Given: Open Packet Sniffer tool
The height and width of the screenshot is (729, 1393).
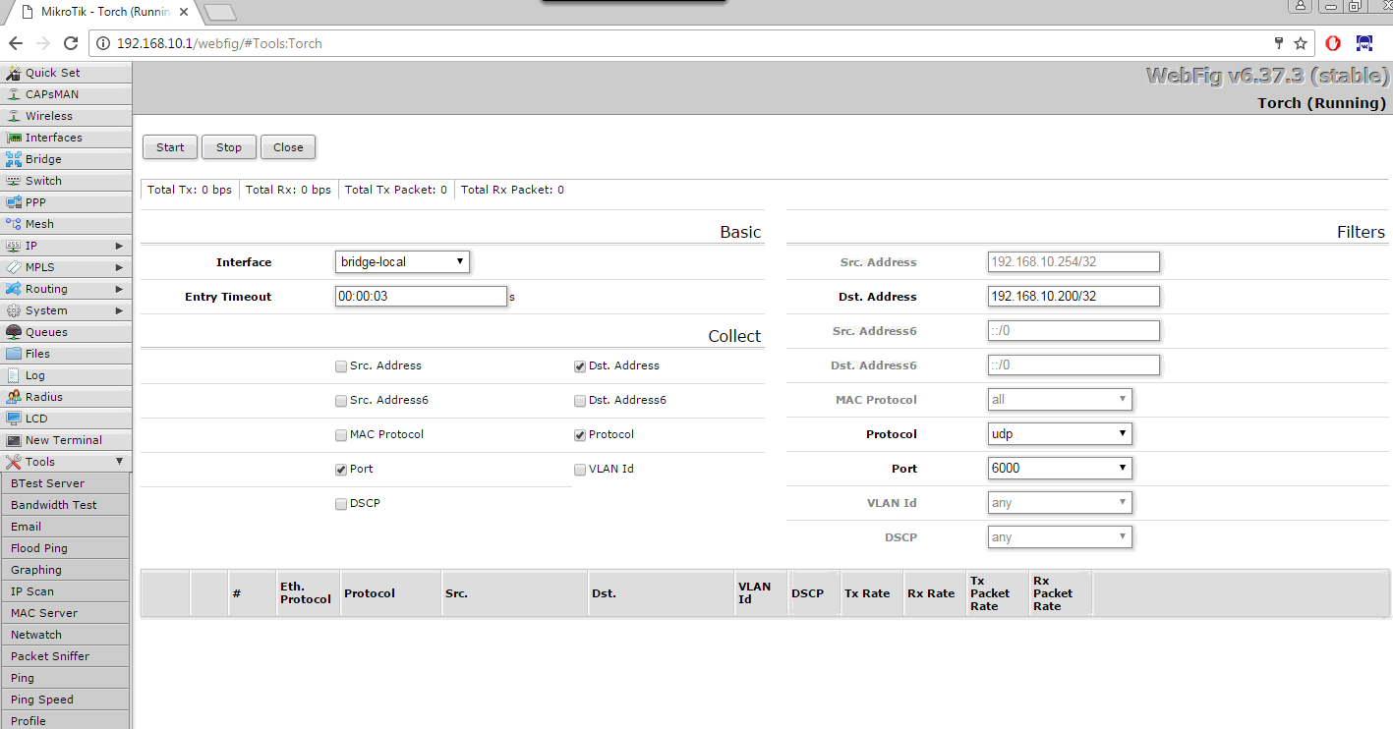Looking at the screenshot, I should (x=65, y=656).
